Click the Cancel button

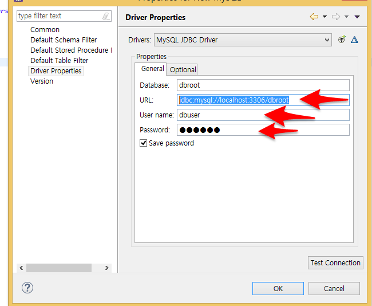pyautogui.click(x=334, y=288)
